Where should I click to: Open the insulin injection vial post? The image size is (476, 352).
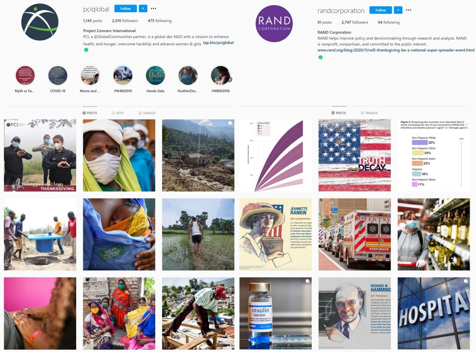[x=275, y=313]
